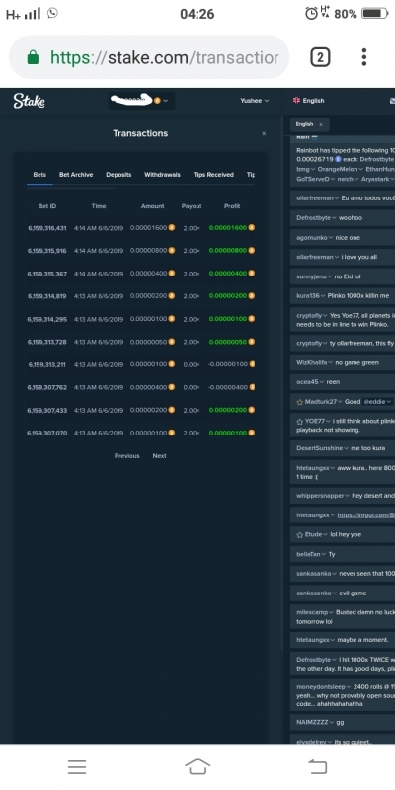395x790 pixels.
Task: Click the star icon beside Etude
Action: 300,534
